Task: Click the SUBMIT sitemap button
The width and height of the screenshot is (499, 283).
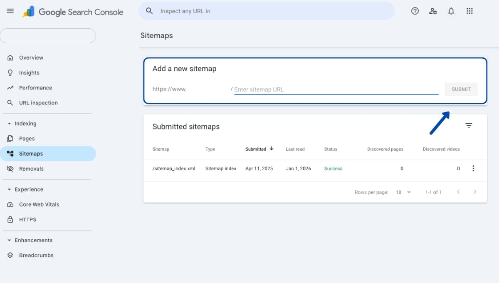Action: 461,89
